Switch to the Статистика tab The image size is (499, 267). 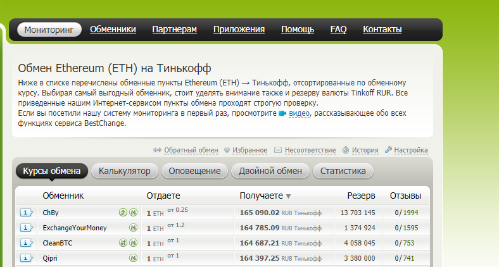point(343,171)
